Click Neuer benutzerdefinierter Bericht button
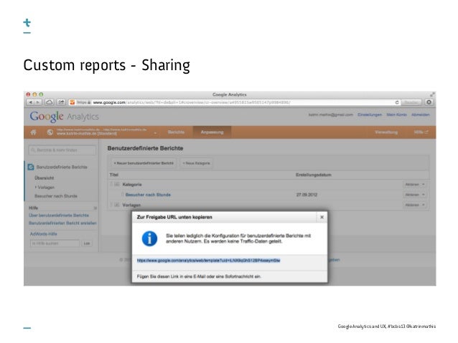Image resolution: width=458 pixels, height=343 pixels. (x=144, y=163)
